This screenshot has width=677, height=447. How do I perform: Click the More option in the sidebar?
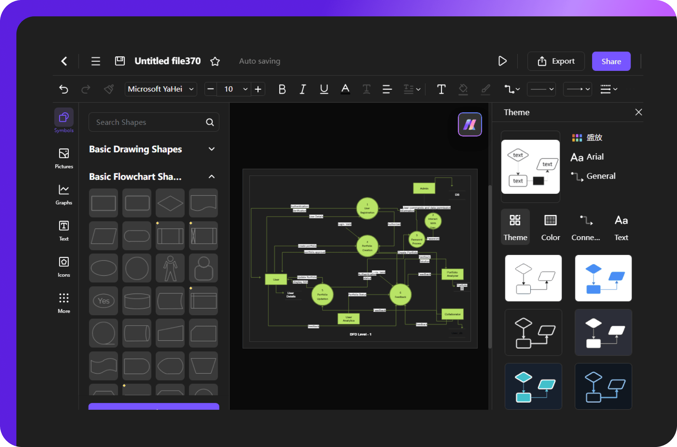point(64,302)
